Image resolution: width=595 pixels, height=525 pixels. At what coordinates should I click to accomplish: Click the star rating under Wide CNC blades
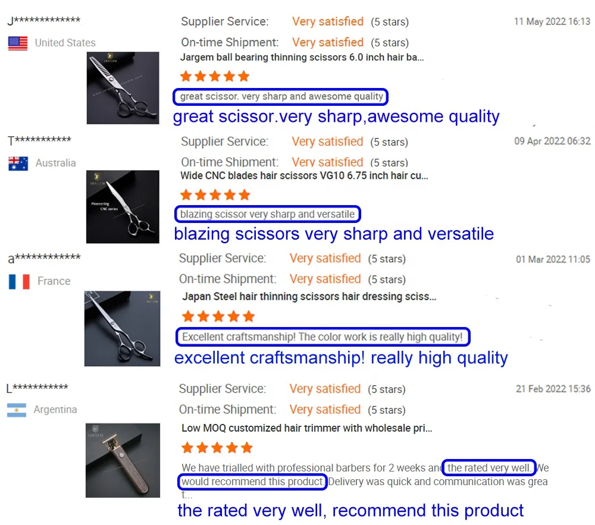[215, 195]
